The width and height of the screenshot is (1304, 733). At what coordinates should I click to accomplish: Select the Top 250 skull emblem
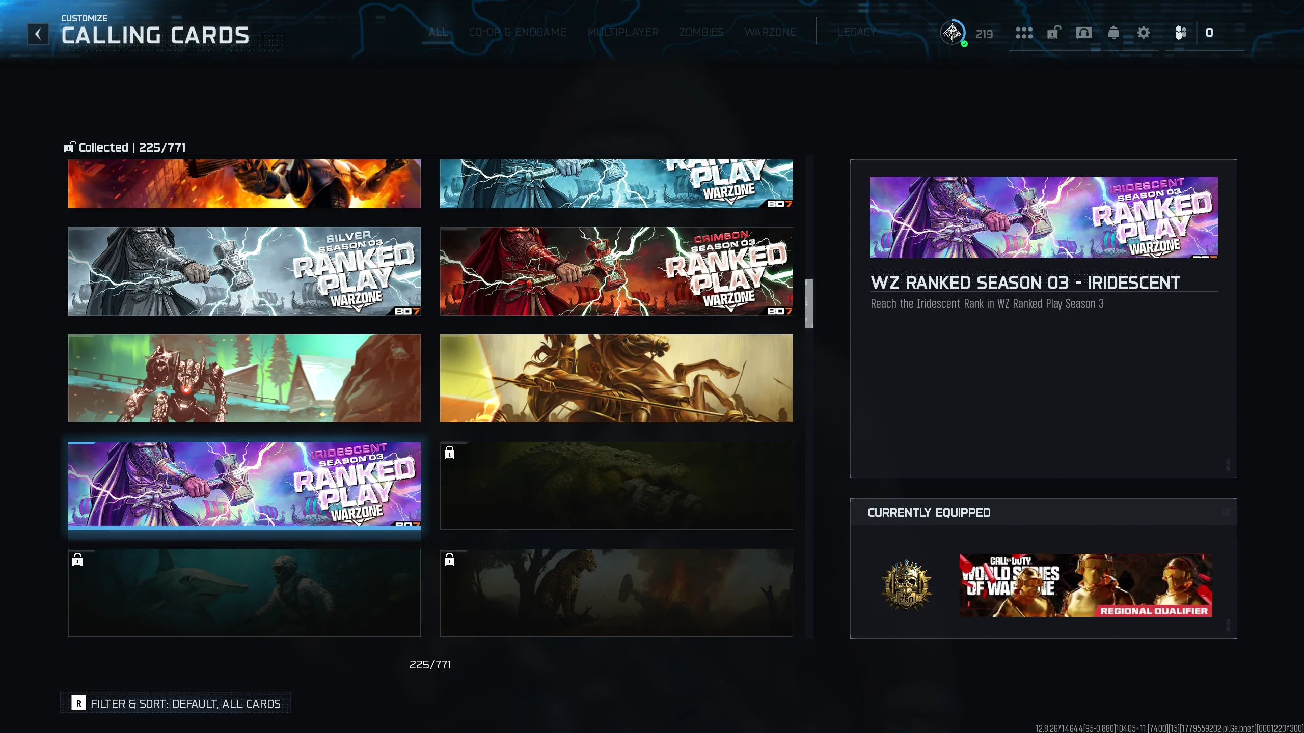[x=907, y=585]
